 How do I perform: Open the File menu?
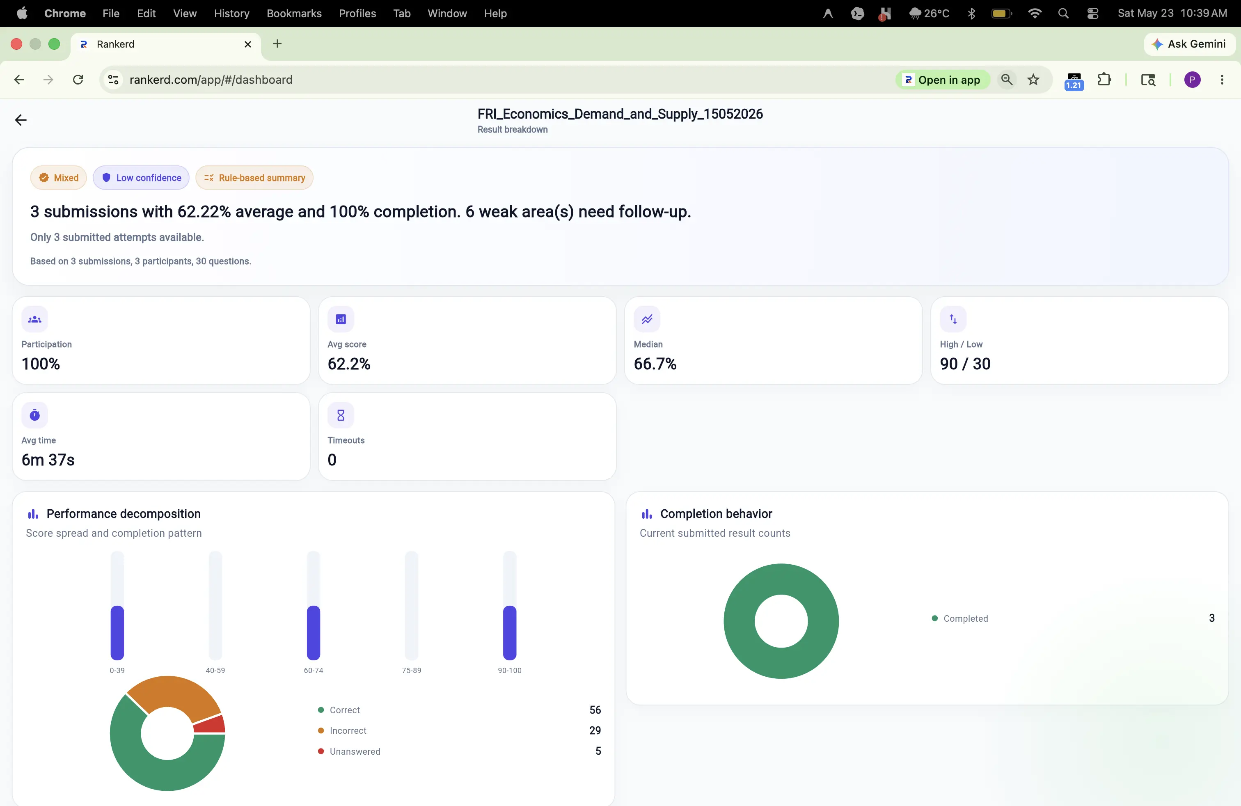coord(110,14)
